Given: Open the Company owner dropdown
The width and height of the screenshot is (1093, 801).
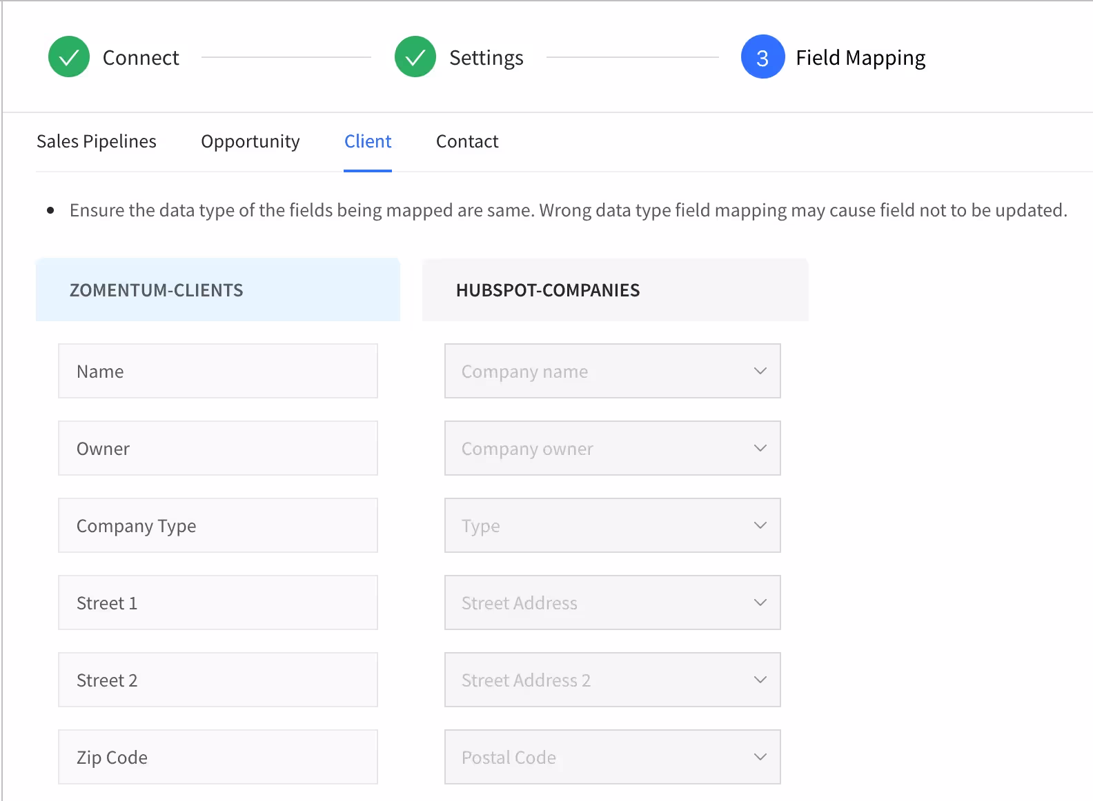Looking at the screenshot, I should click(613, 448).
